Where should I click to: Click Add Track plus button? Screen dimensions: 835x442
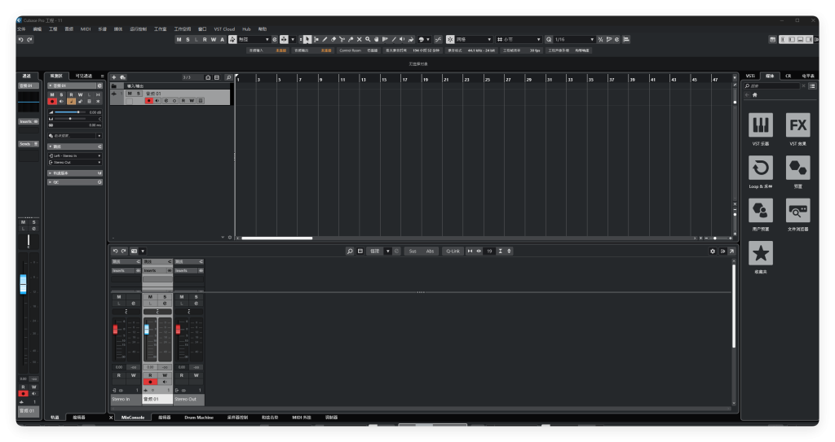113,77
